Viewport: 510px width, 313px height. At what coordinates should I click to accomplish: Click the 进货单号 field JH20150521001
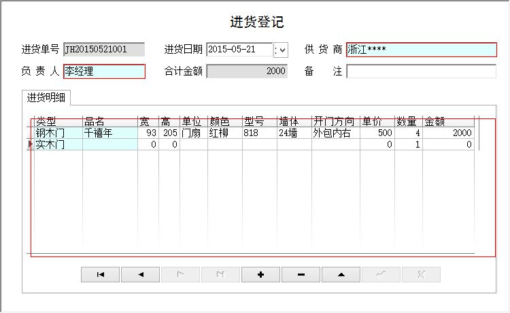104,50
